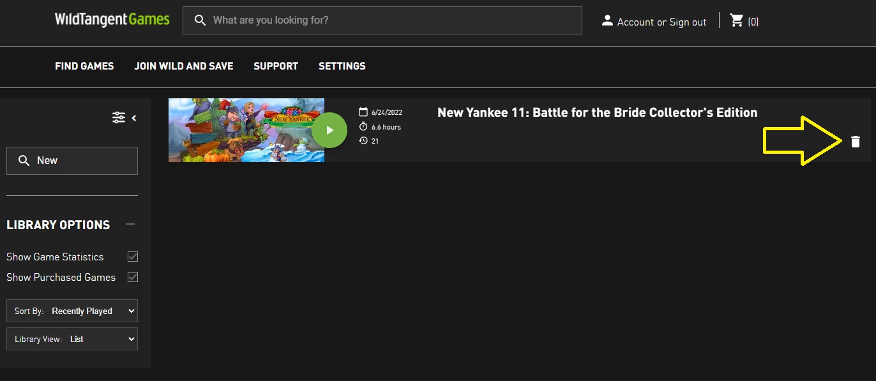Image resolution: width=876 pixels, height=381 pixels.
Task: Toggle the Show Game Statistics checkbox
Action: [x=133, y=257]
